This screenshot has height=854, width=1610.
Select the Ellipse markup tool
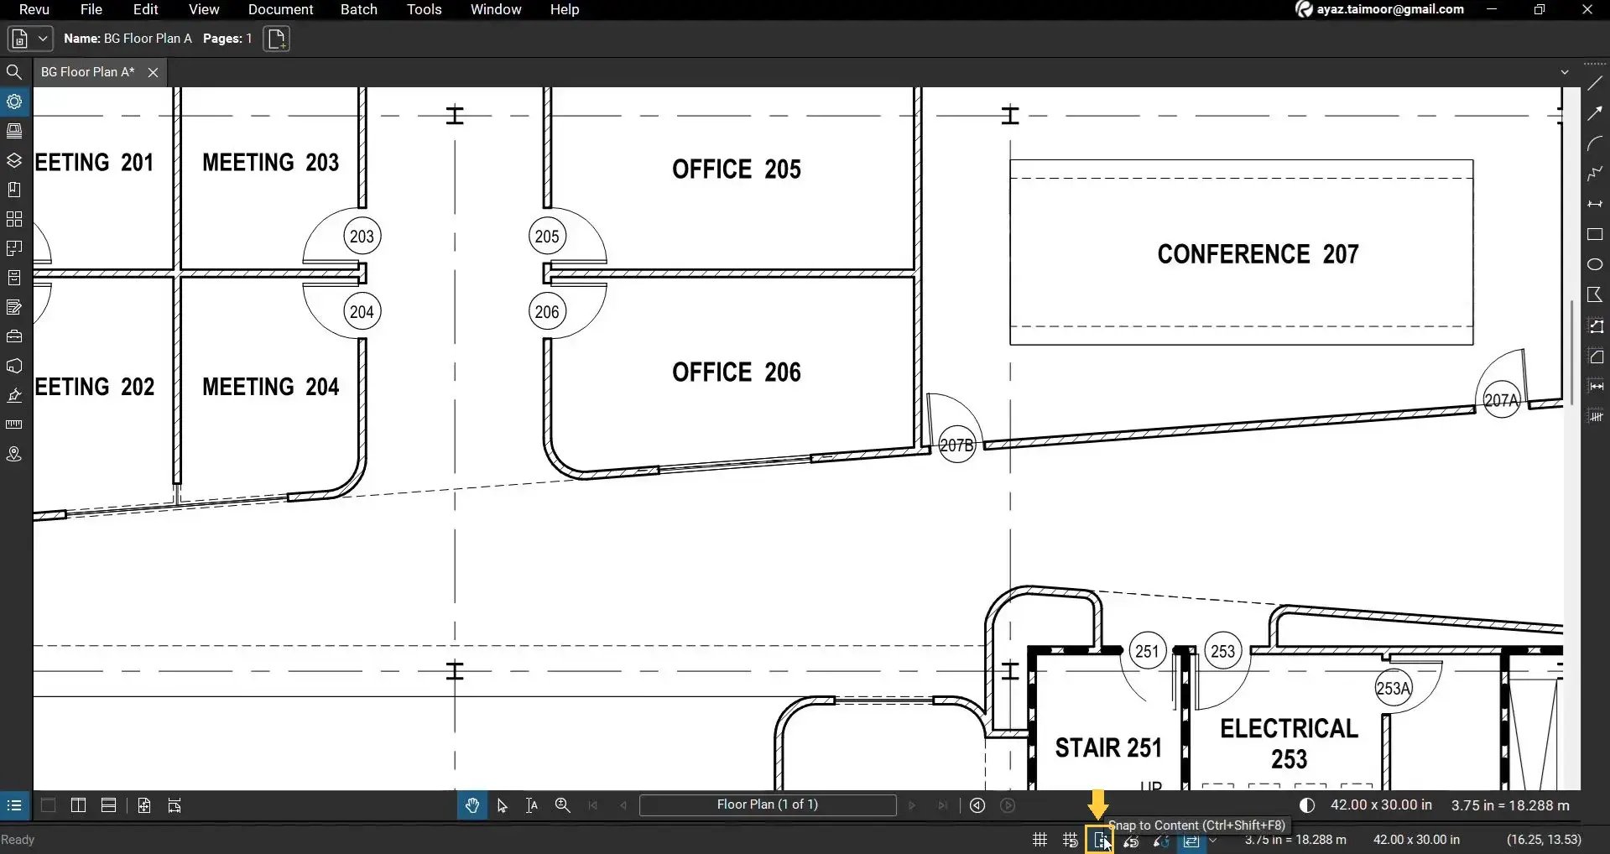[1596, 264]
